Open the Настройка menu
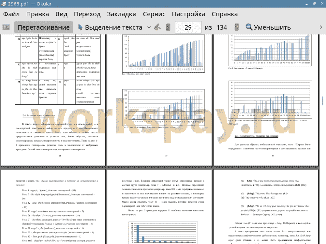The height and width of the screenshot is (244, 326). tap(188, 14)
